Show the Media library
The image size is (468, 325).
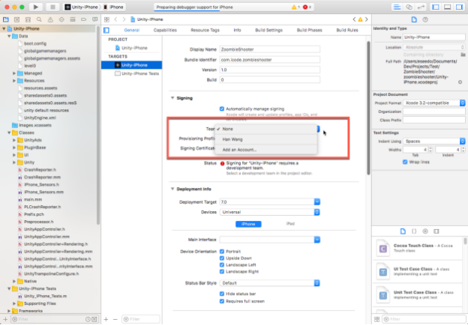click(436, 231)
